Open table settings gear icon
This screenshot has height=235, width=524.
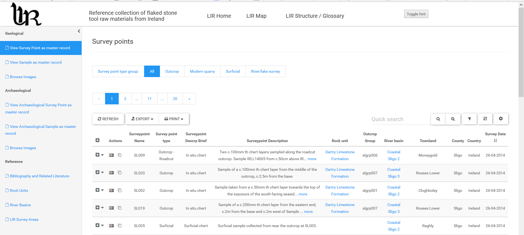pyautogui.click(x=501, y=119)
